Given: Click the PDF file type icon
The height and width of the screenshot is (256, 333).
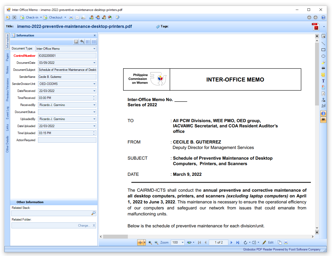Looking at the screenshot, I should [x=316, y=27].
